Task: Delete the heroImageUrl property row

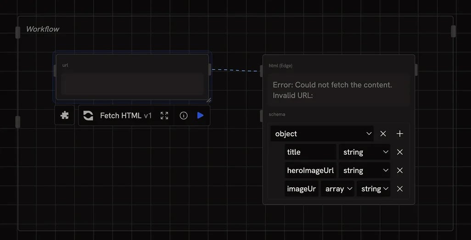Action: pos(399,170)
